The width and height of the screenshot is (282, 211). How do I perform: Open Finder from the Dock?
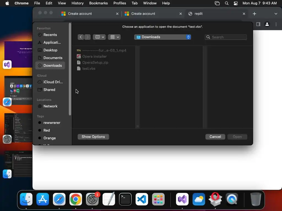click(26, 199)
